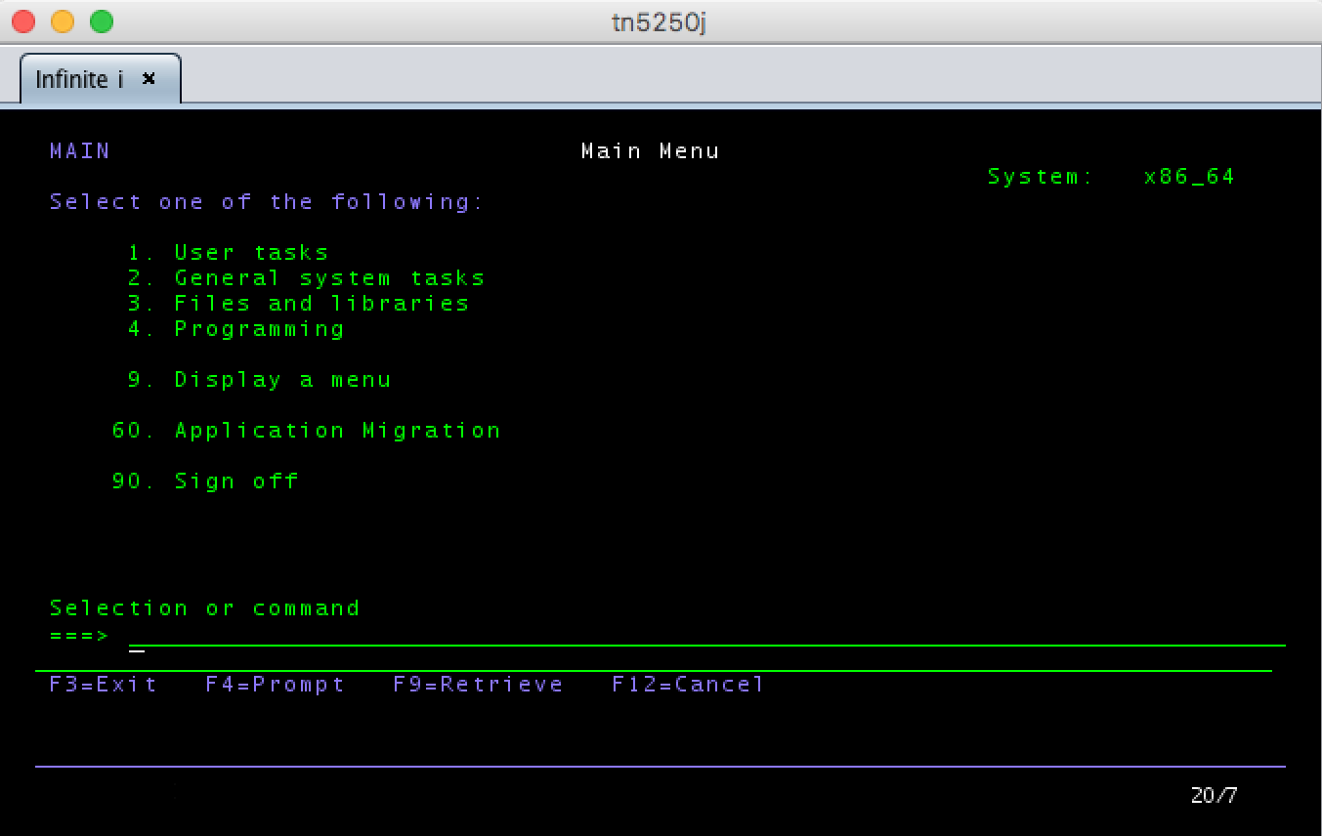The width and height of the screenshot is (1322, 836).
Task: Select option 60, Application Migration
Action: point(336,431)
